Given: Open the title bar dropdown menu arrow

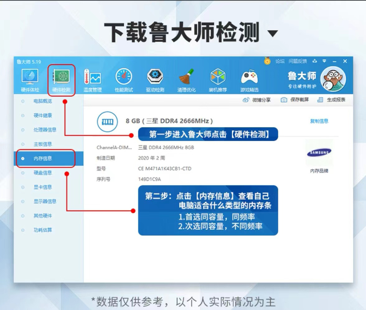Looking at the screenshot, I should coord(324,61).
